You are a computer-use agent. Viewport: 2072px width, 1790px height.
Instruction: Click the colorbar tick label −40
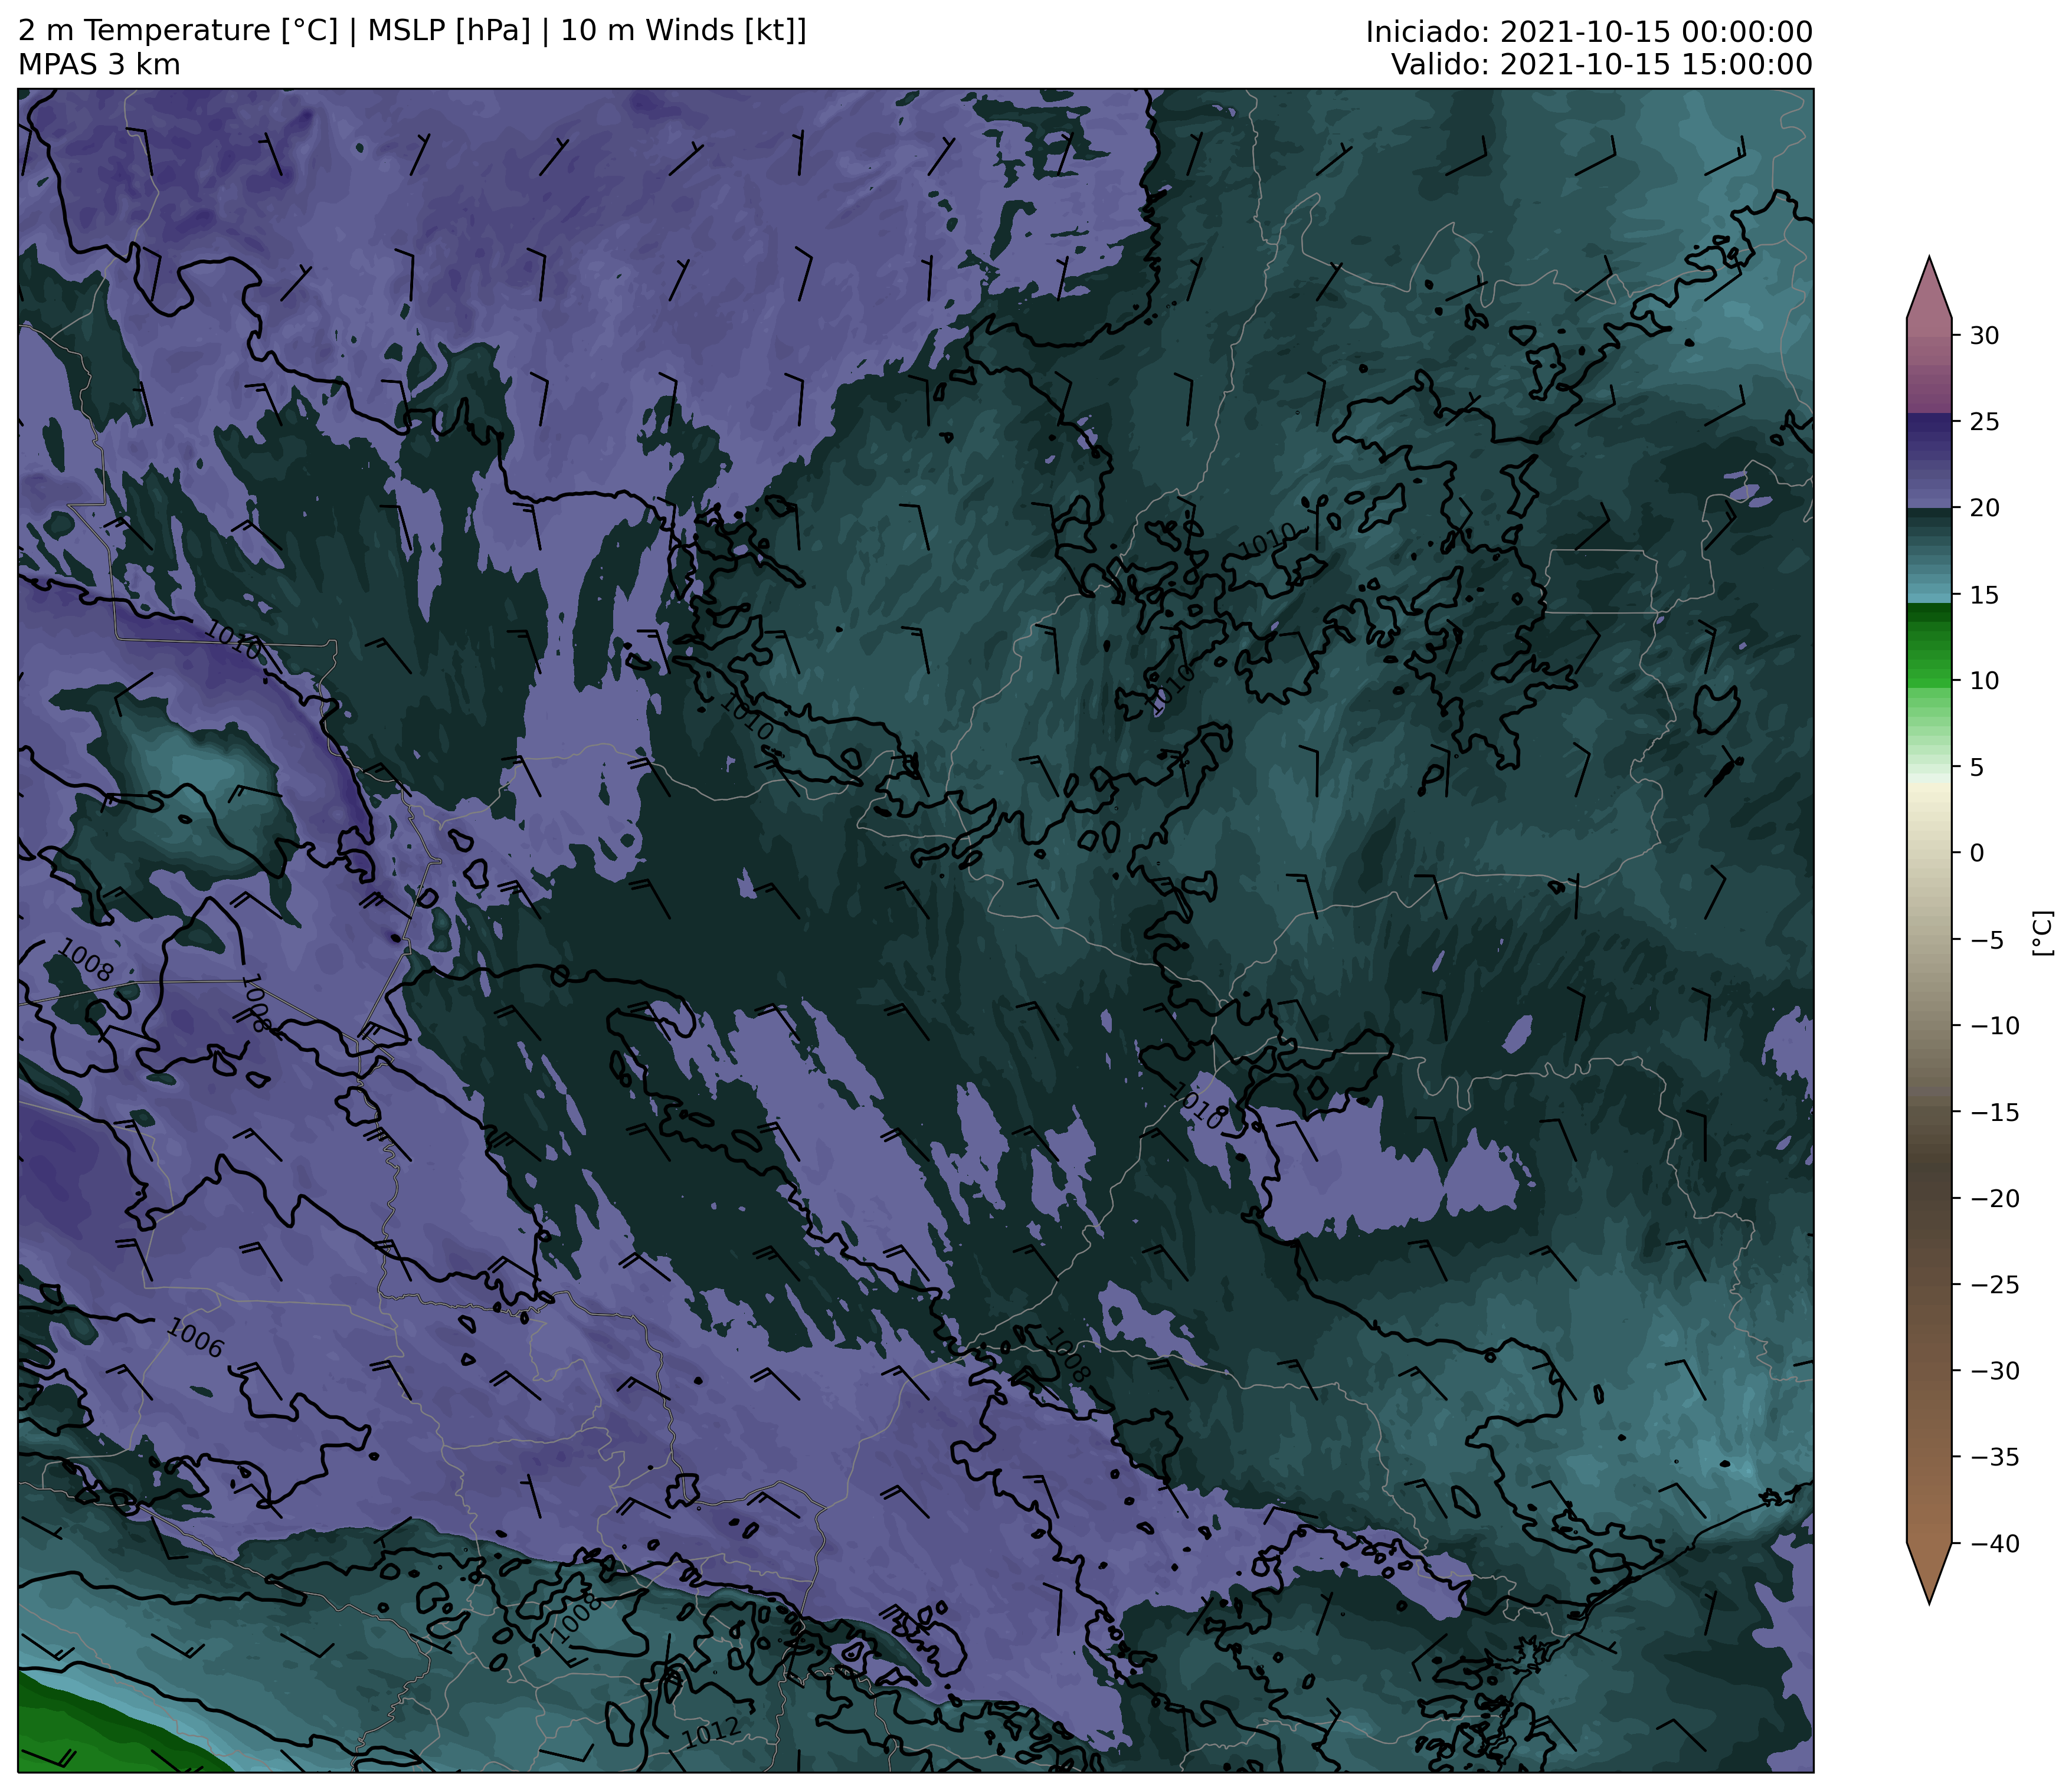pos(1994,1544)
